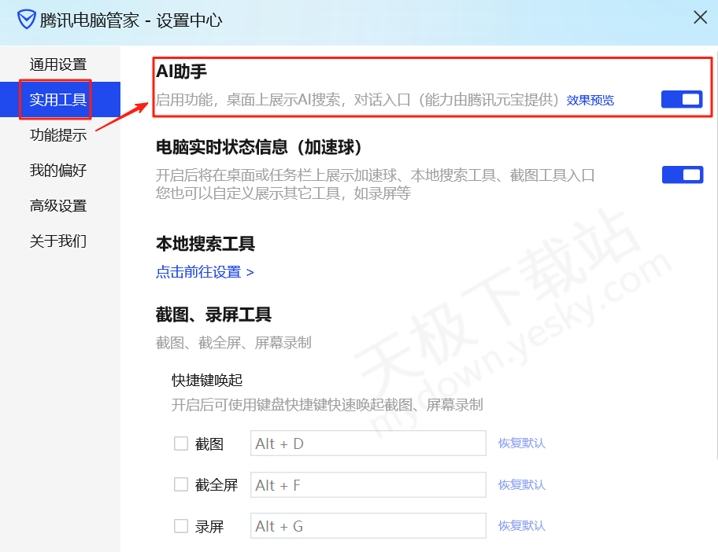Enable the 截图 shortcut checkbox
The image size is (718, 552).
click(x=181, y=443)
